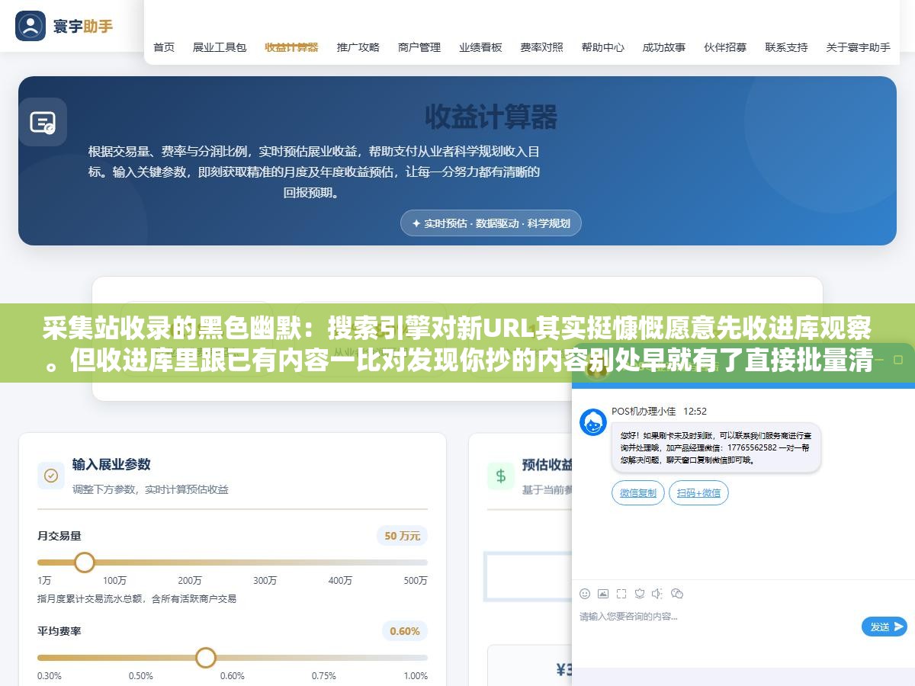Click the 0.30% tick label
Viewport: 915px width, 686px height.
click(x=50, y=676)
